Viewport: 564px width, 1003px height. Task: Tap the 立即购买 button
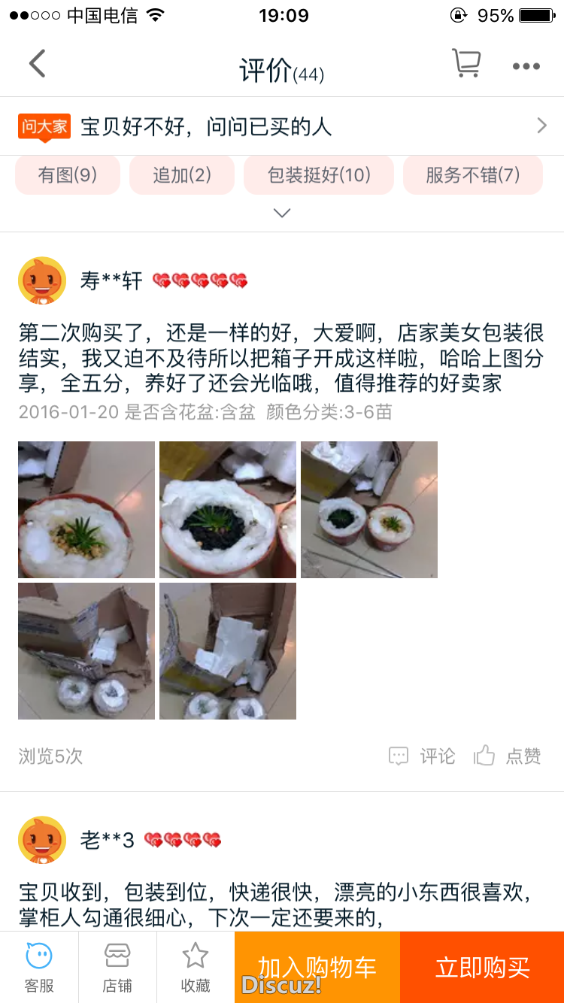[x=482, y=967]
